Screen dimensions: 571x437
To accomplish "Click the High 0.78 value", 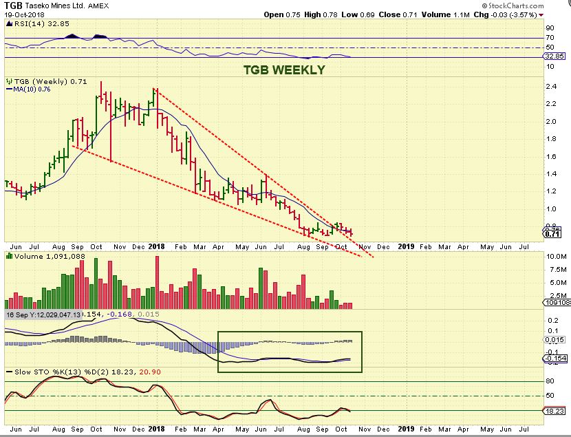I will point(321,14).
